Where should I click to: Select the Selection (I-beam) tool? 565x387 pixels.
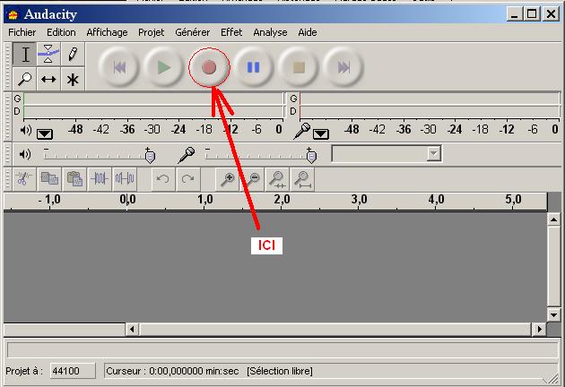coord(26,56)
